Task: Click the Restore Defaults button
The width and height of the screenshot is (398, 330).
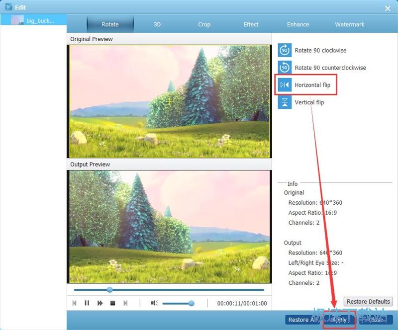Action: pos(368,301)
